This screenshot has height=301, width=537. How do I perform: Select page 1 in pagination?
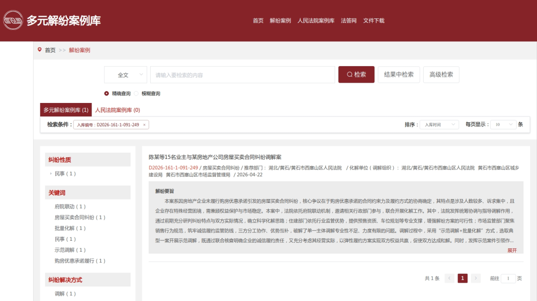tap(462, 278)
